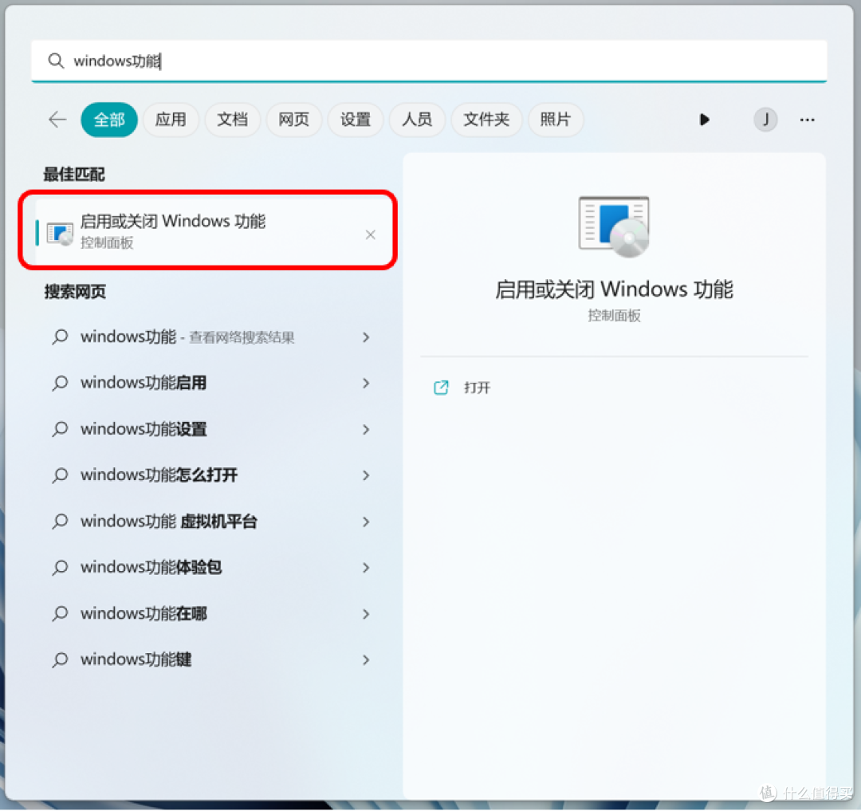This screenshot has height=811, width=861.
Task: Click the search magnifier icon in search box
Action: pyautogui.click(x=56, y=61)
